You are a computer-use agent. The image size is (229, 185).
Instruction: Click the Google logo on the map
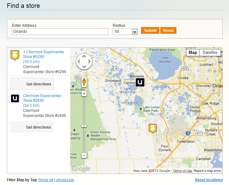tap(80, 169)
